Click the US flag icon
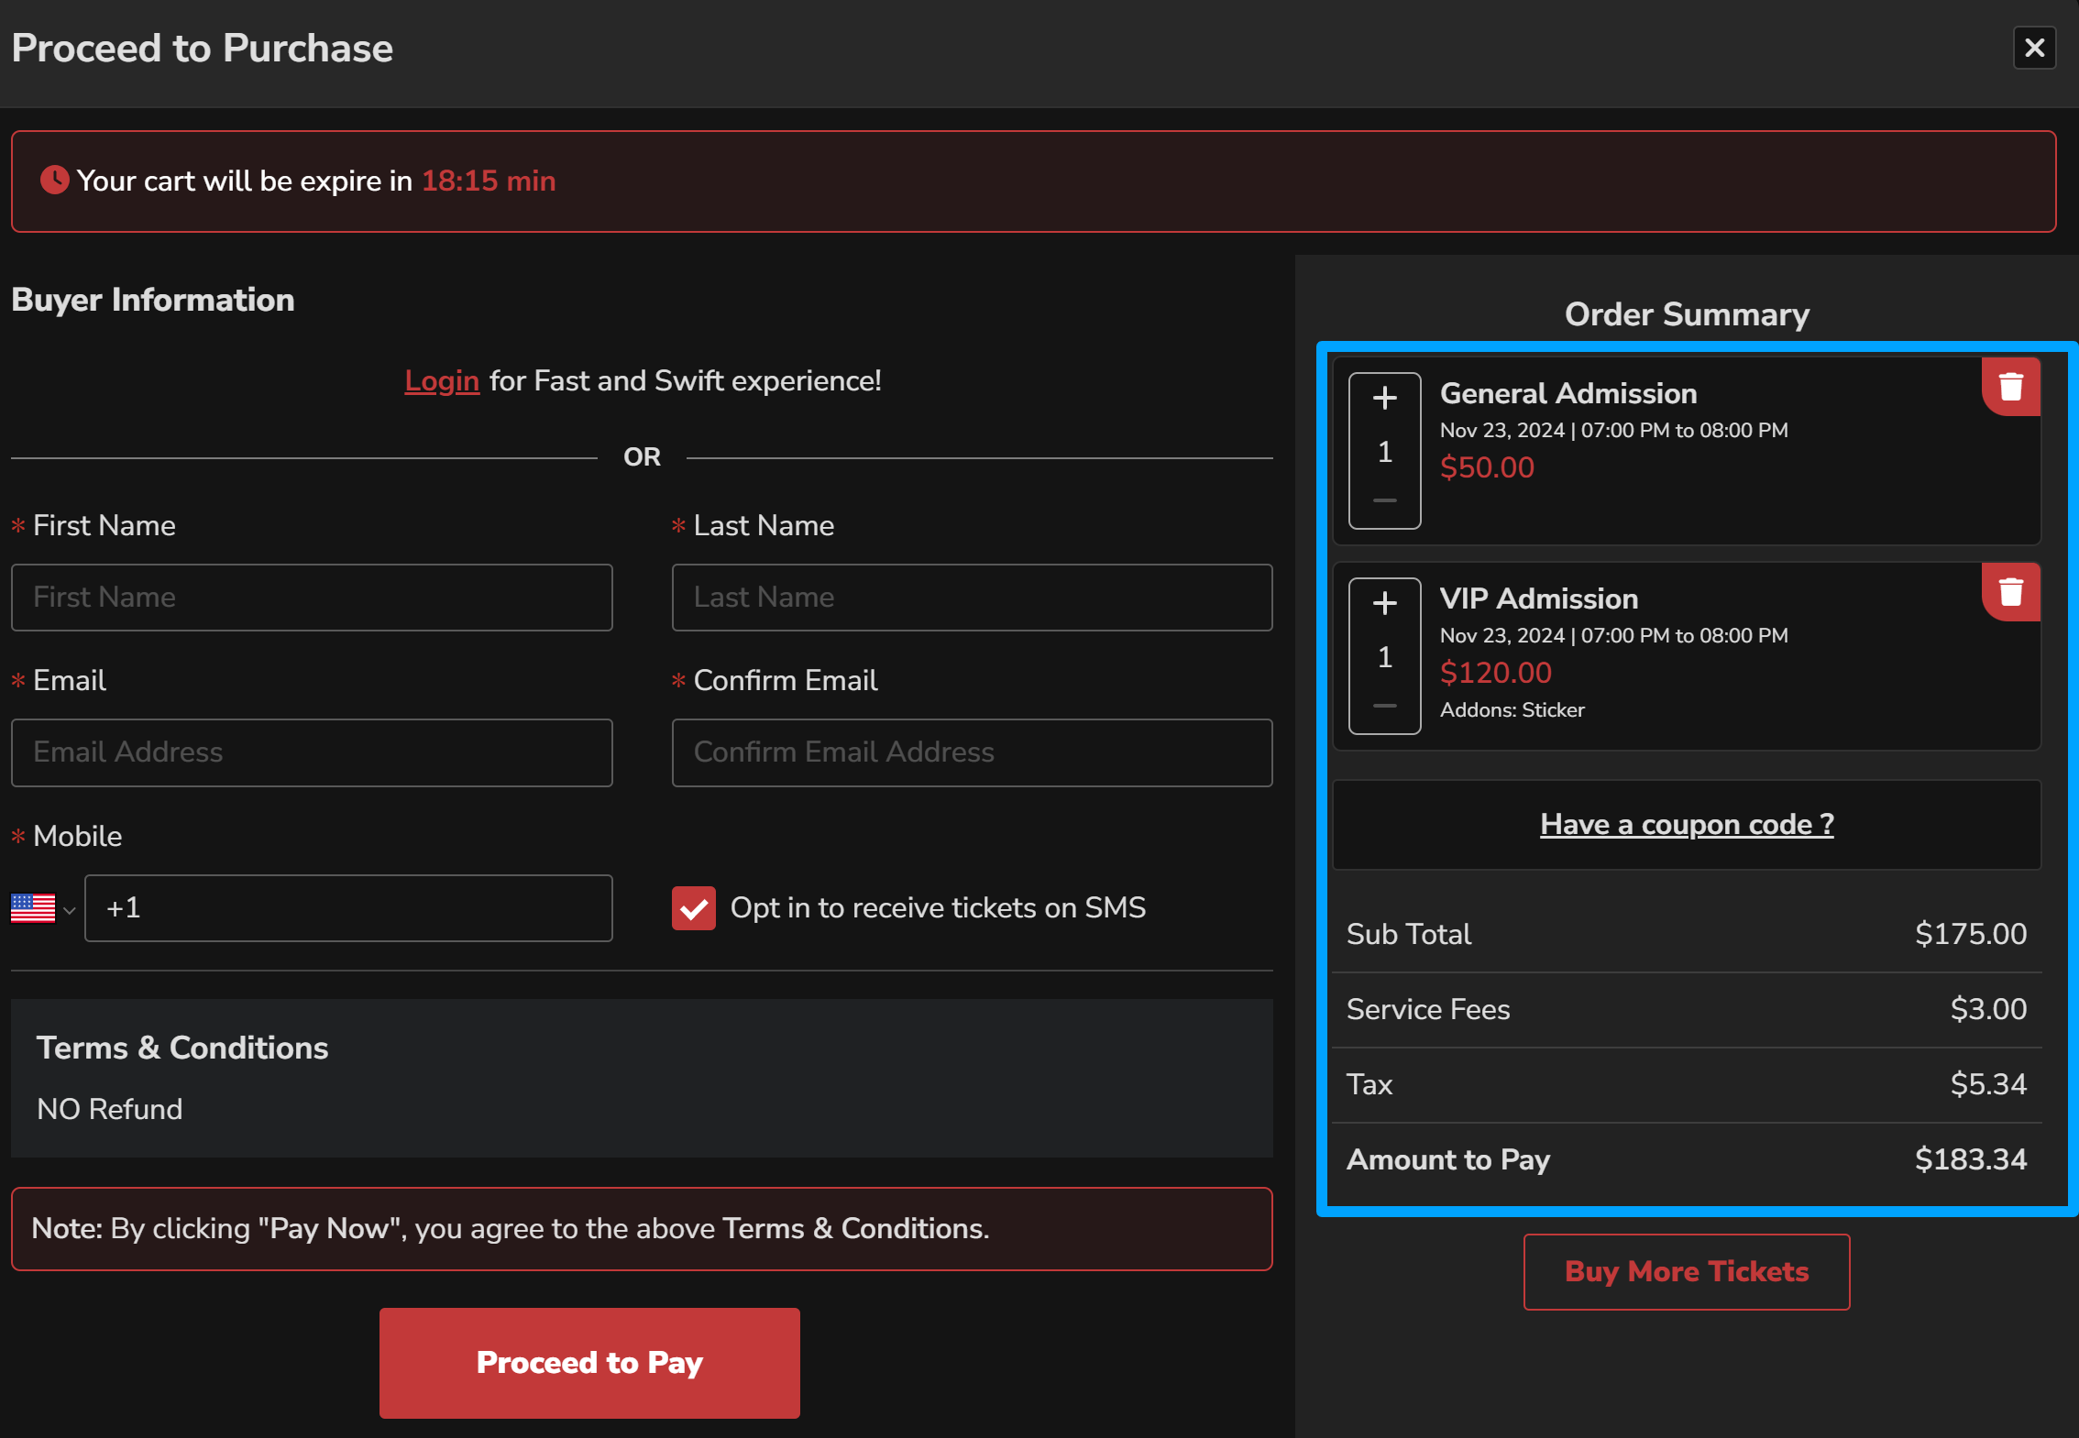 click(x=33, y=908)
